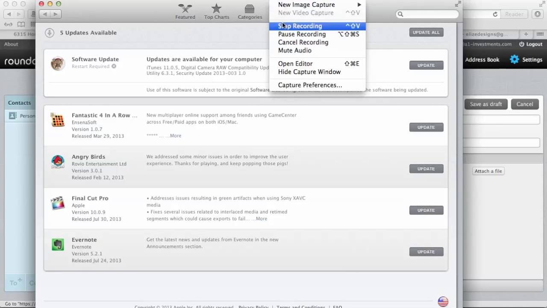Click the Restart Required info icon
This screenshot has width=547, height=308.
point(114,66)
